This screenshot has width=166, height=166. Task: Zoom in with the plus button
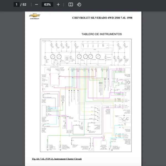pyautogui.click(x=58, y=4)
